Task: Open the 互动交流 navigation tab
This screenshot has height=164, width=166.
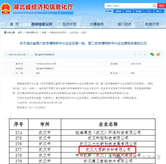Action: coord(70,24)
